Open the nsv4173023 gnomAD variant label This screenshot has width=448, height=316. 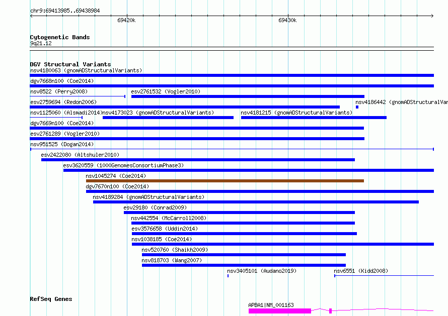pos(158,113)
